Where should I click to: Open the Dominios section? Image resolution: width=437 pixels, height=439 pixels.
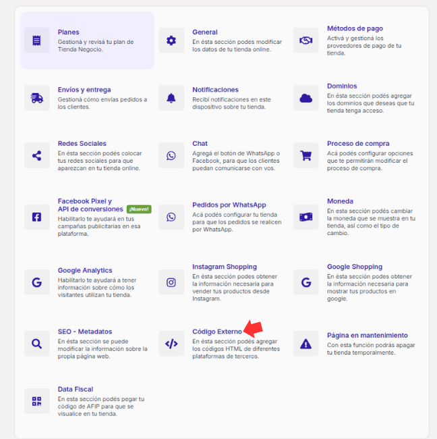tap(342, 86)
